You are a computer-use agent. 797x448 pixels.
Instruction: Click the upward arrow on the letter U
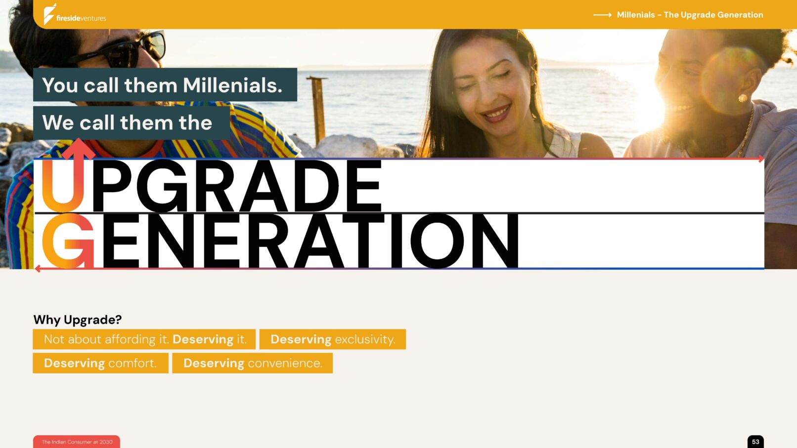[x=78, y=150]
